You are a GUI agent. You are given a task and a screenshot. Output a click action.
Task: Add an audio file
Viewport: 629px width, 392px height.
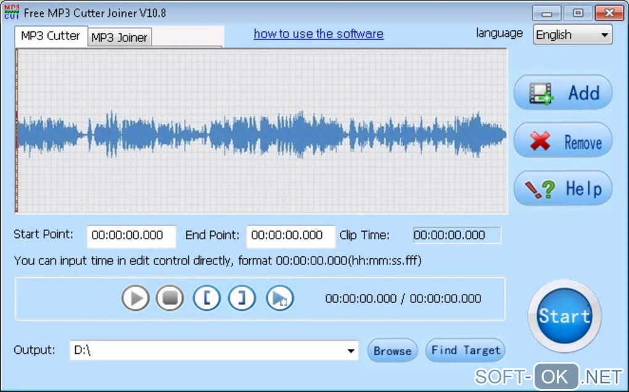click(x=563, y=92)
